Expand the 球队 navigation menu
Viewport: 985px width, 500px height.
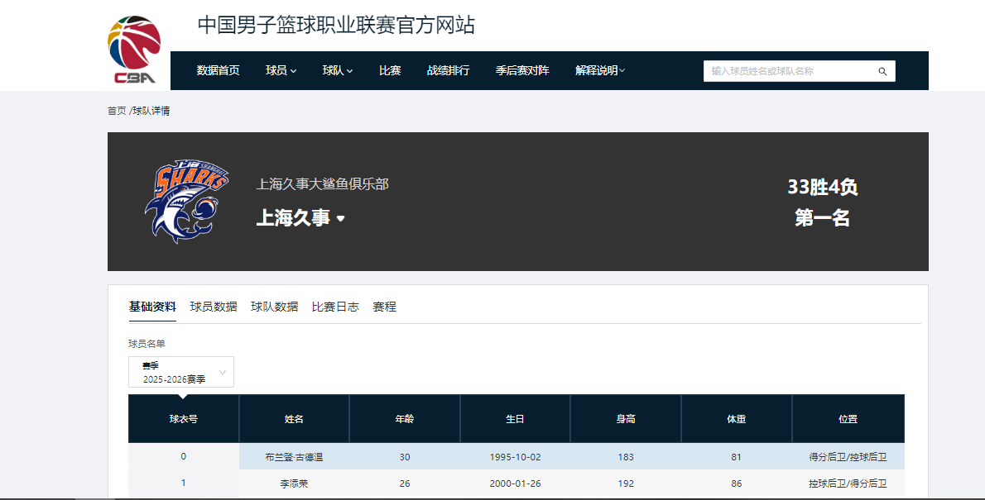(x=338, y=71)
